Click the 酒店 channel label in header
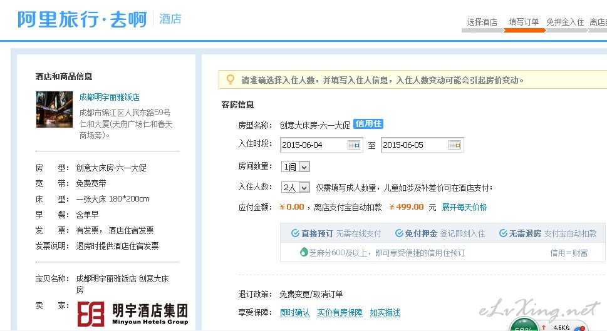 (x=170, y=19)
